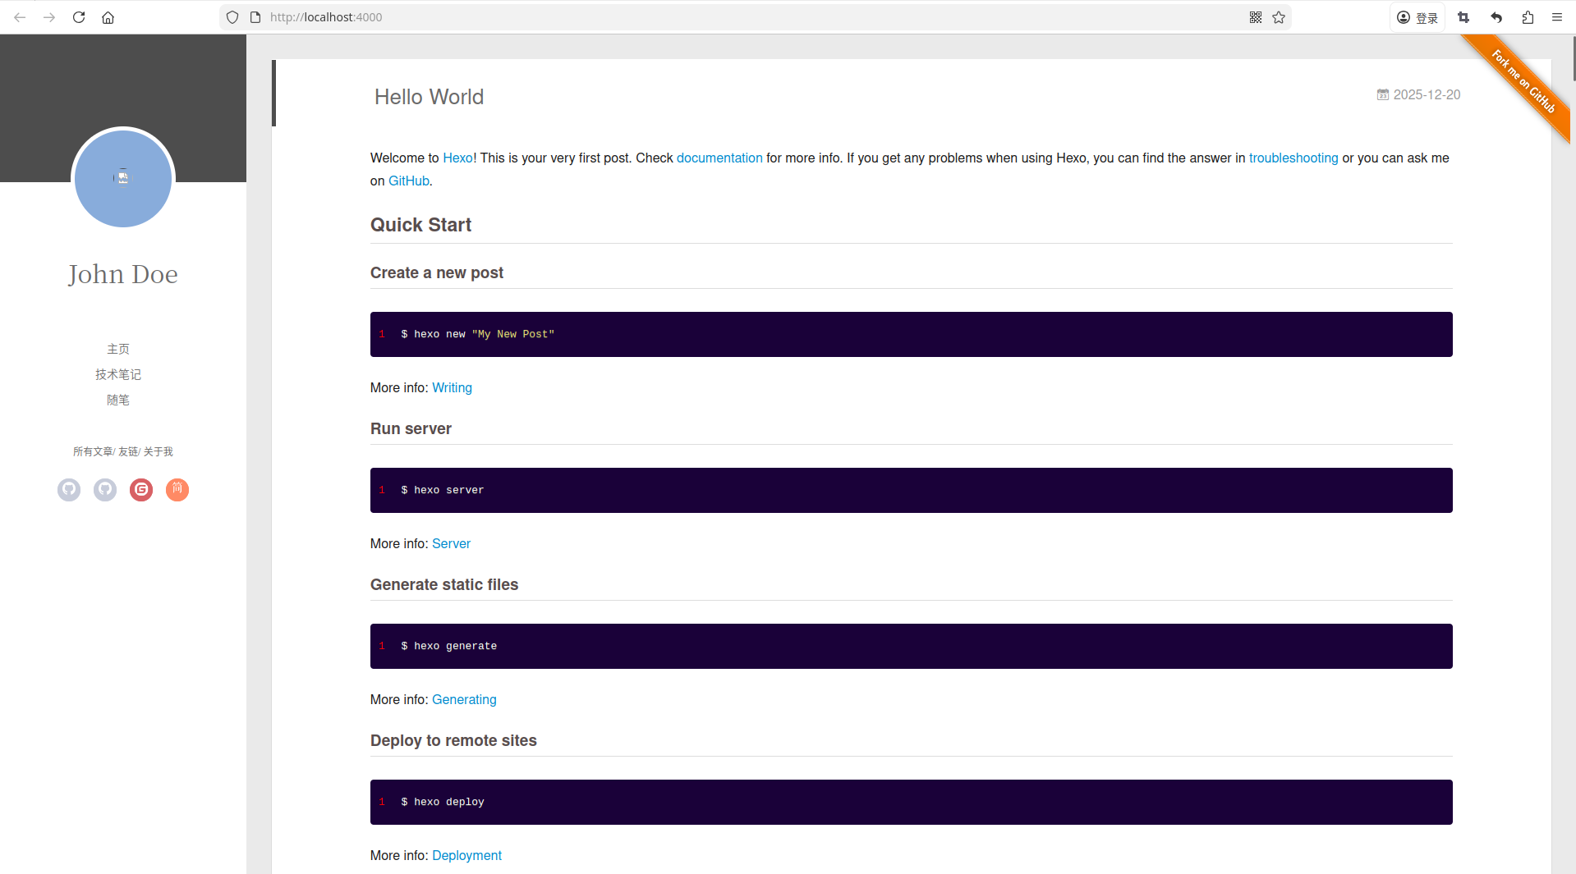Go to the browser home page

[x=108, y=17]
